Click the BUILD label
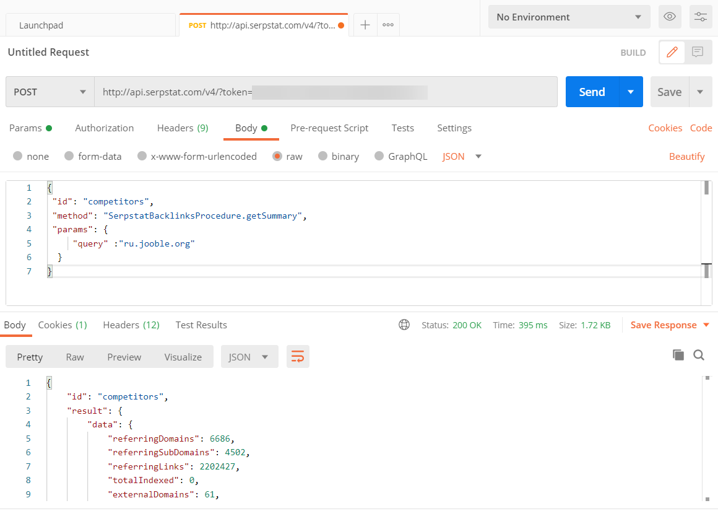718x511 pixels. [x=633, y=53]
